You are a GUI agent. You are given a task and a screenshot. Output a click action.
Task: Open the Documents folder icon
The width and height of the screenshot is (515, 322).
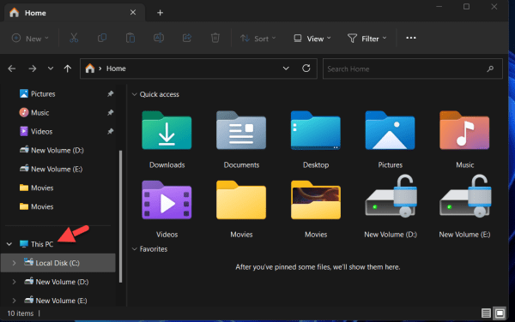(241, 130)
